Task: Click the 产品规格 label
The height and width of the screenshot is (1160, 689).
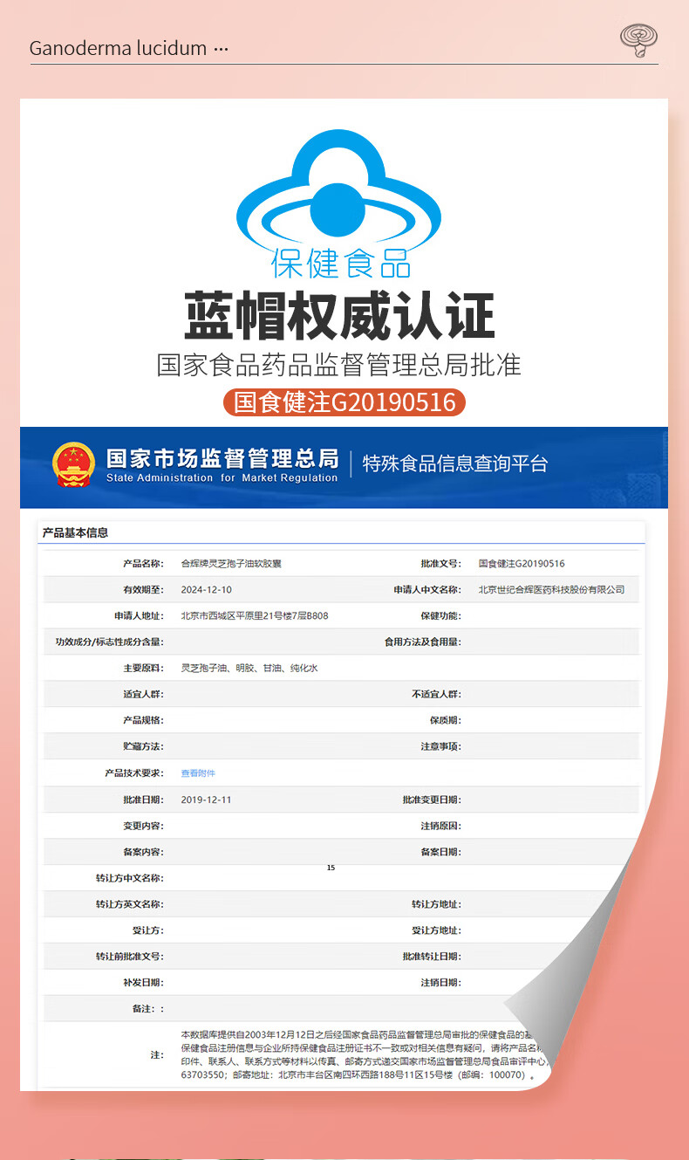Action: click(x=143, y=721)
